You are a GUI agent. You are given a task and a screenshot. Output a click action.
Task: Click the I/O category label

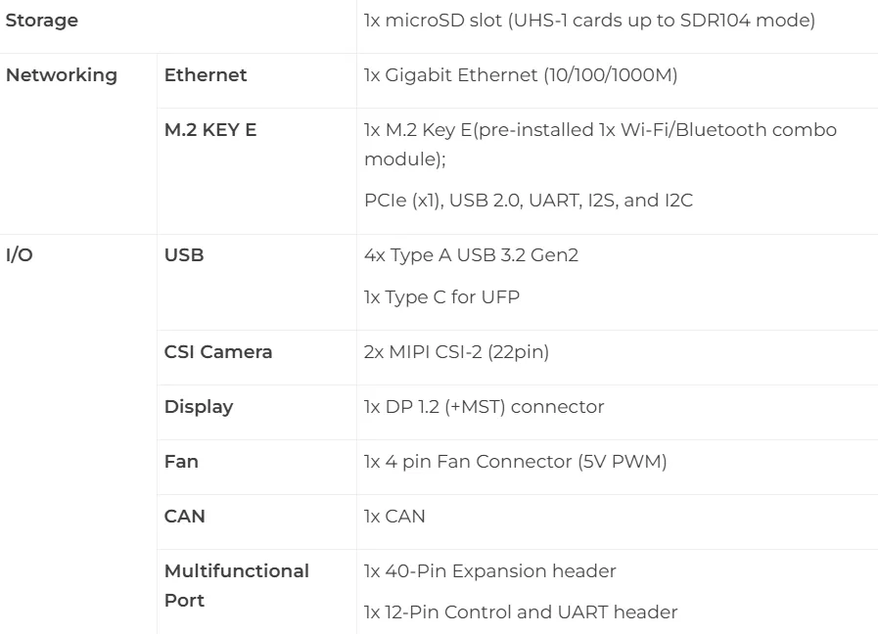coord(19,255)
